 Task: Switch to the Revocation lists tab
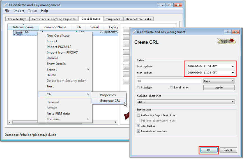[x=139, y=19]
